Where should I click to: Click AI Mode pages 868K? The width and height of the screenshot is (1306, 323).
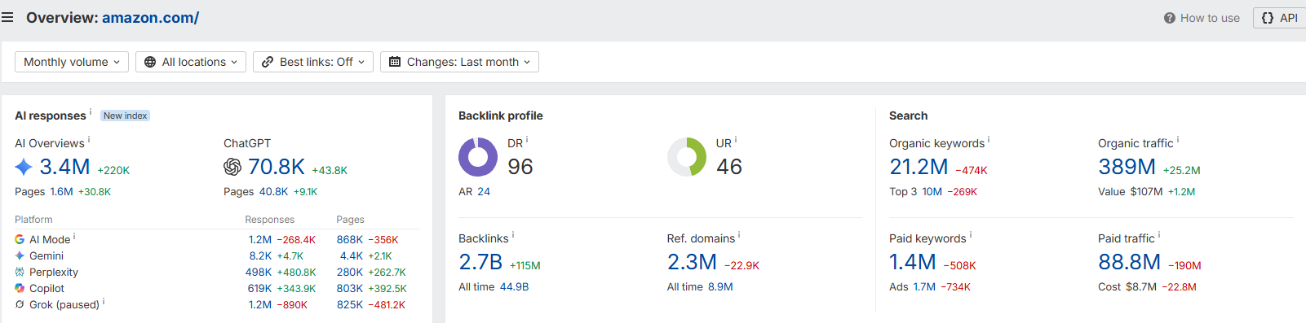coord(350,240)
